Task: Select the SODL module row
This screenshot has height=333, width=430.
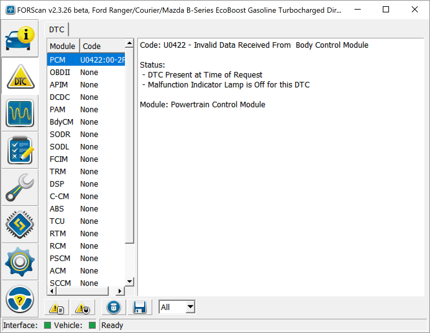Action: [x=86, y=147]
